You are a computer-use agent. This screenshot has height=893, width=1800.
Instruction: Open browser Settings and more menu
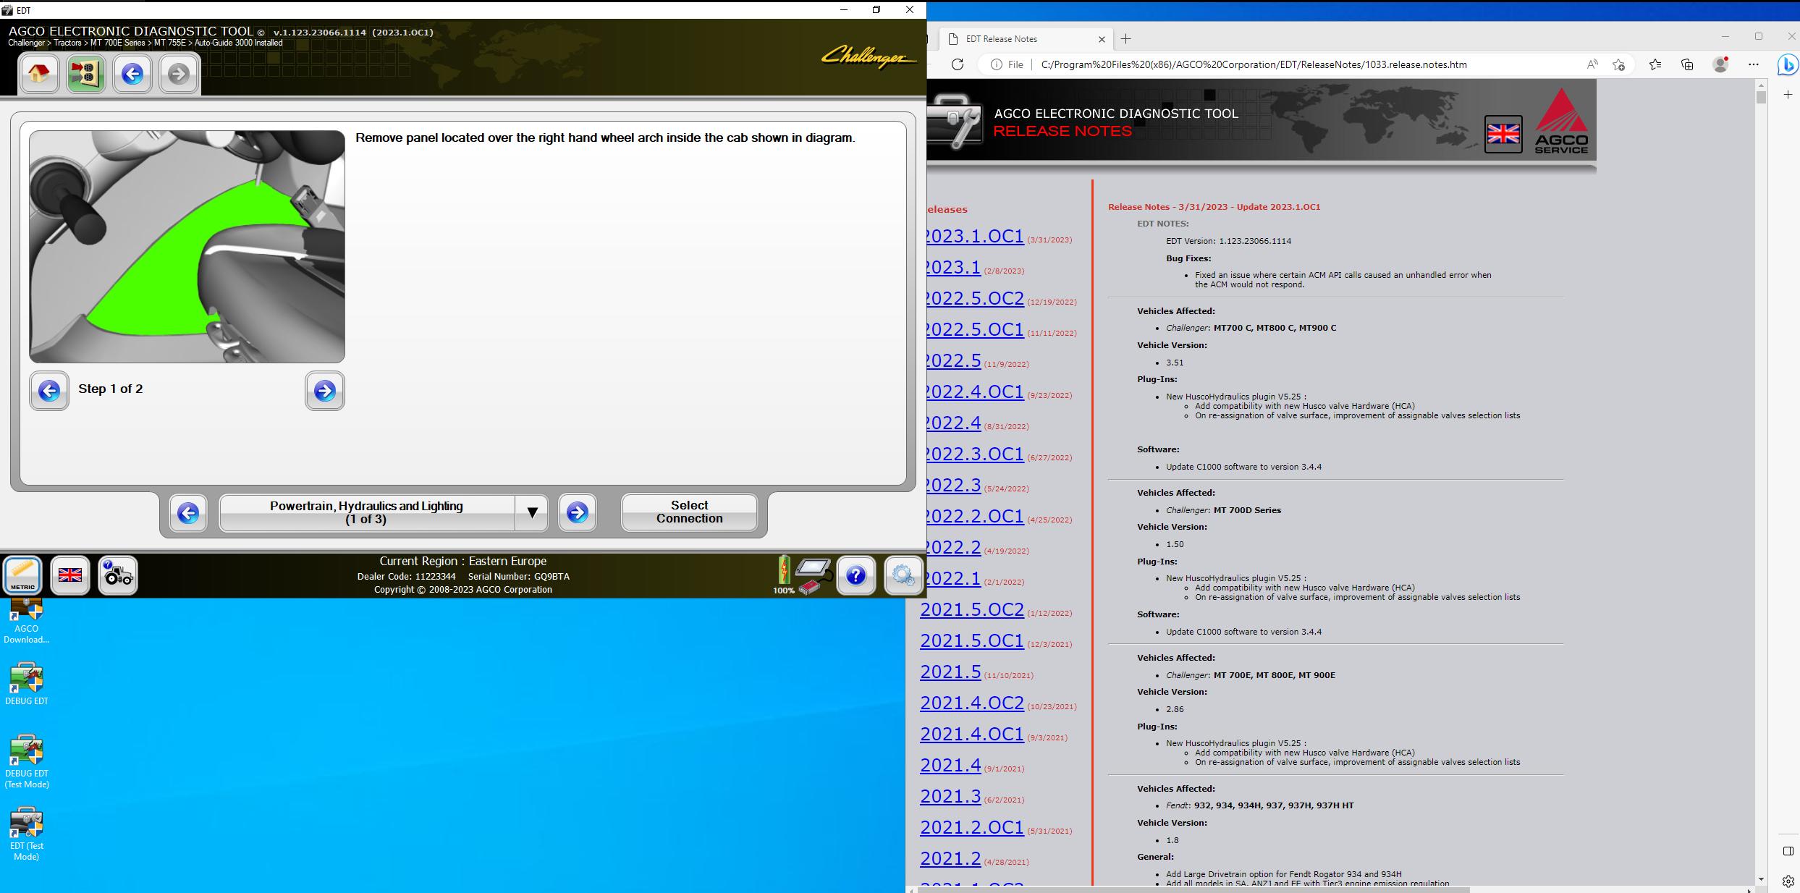pos(1753,64)
